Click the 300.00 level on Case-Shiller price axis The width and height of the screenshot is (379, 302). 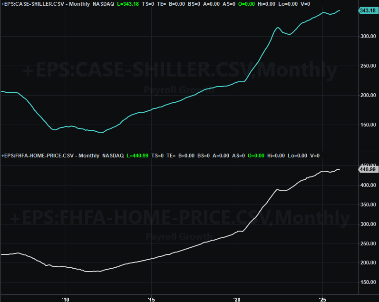[367, 36]
